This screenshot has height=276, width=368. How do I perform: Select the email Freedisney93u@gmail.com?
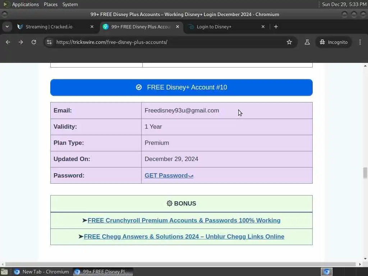tap(181, 111)
